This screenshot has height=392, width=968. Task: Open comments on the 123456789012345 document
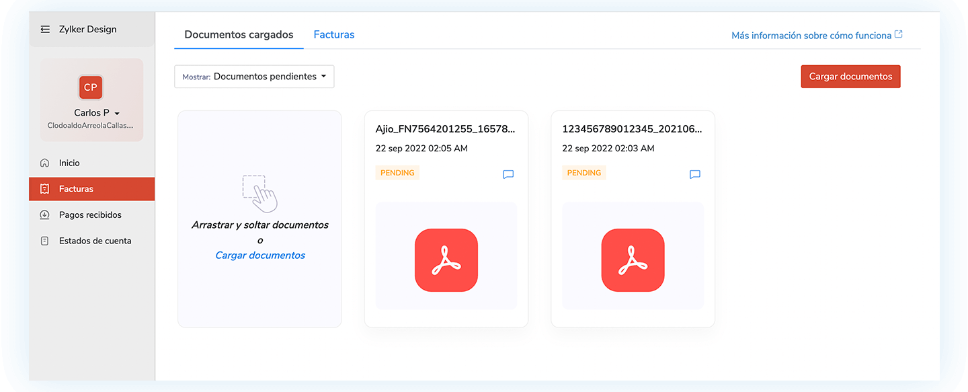[695, 174]
